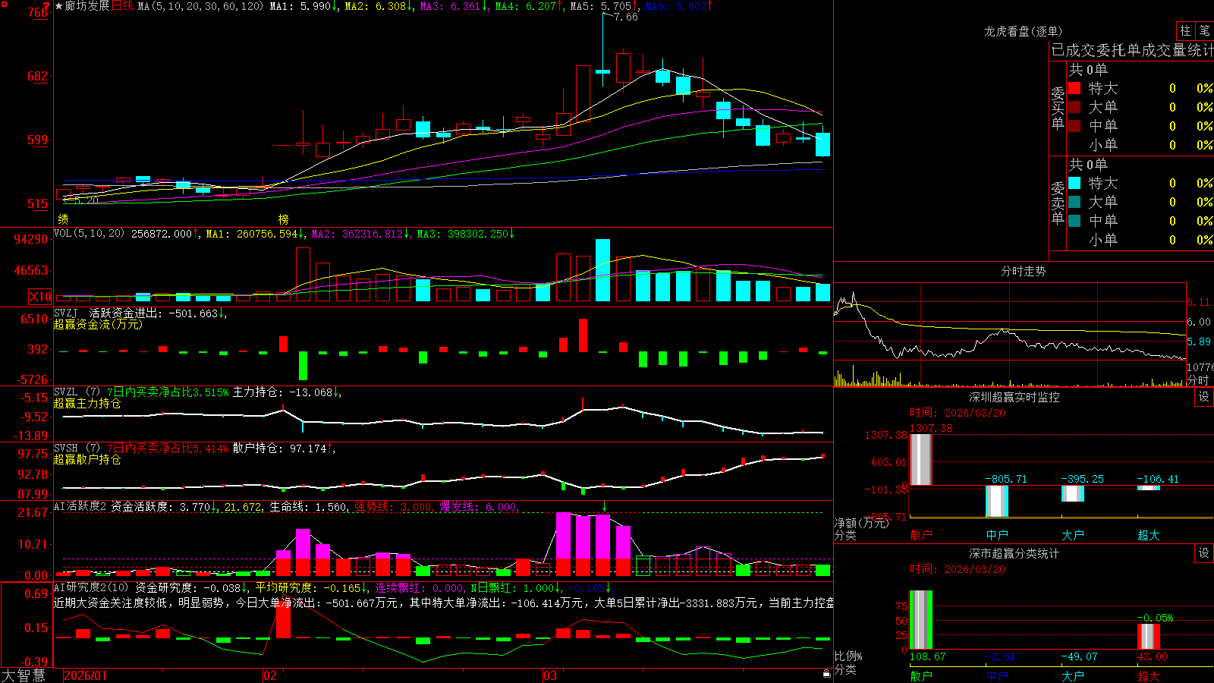Click the SVSH (7) indicator label
1214x683 pixels.
(x=77, y=449)
